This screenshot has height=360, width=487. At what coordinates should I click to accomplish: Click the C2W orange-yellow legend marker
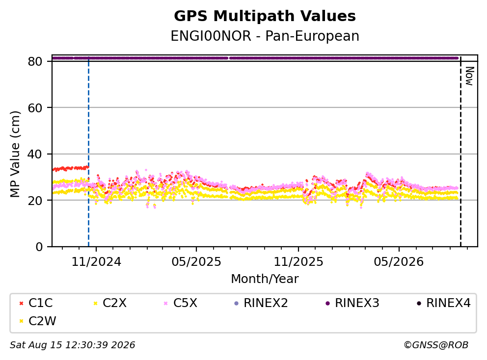pos(21,321)
